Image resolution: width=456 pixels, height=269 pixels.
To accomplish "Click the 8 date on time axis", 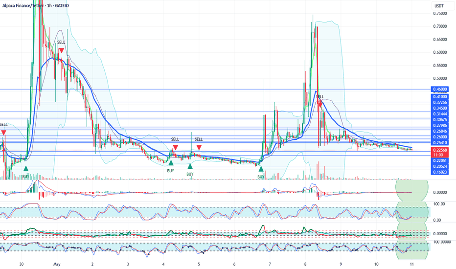I will pos(305,264).
